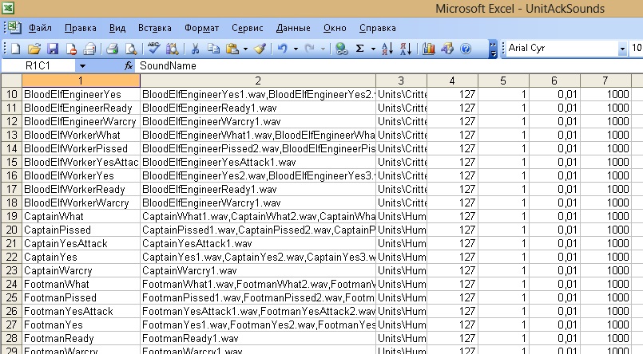Select column 4 header

coord(452,81)
